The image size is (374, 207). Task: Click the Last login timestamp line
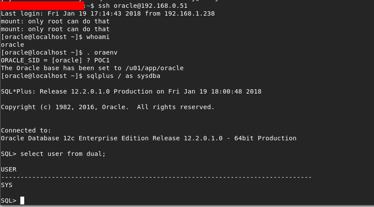[x=108, y=13]
